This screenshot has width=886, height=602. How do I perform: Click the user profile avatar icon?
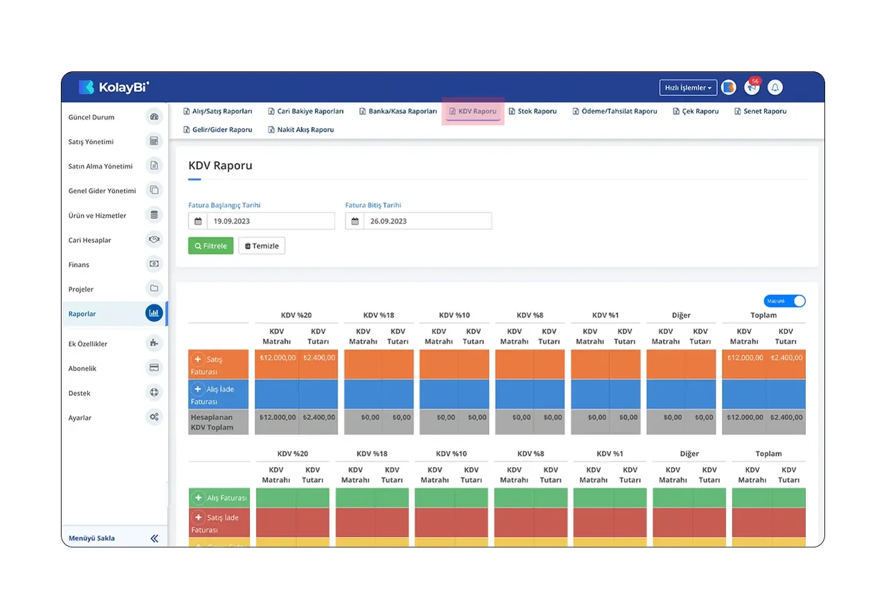[x=728, y=88]
